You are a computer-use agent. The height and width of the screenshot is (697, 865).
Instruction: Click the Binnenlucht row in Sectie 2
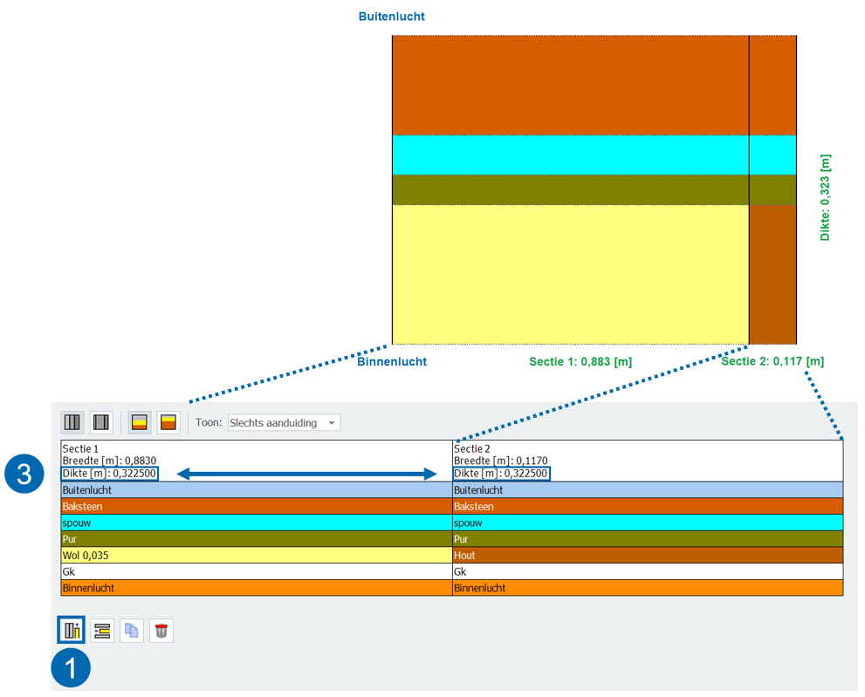647,588
